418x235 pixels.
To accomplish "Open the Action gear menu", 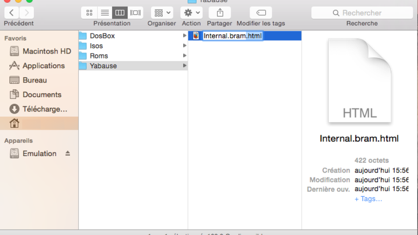I will [x=192, y=12].
